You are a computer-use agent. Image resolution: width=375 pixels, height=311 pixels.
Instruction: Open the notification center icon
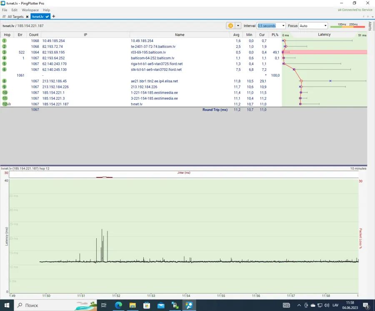pyautogui.click(x=366, y=306)
